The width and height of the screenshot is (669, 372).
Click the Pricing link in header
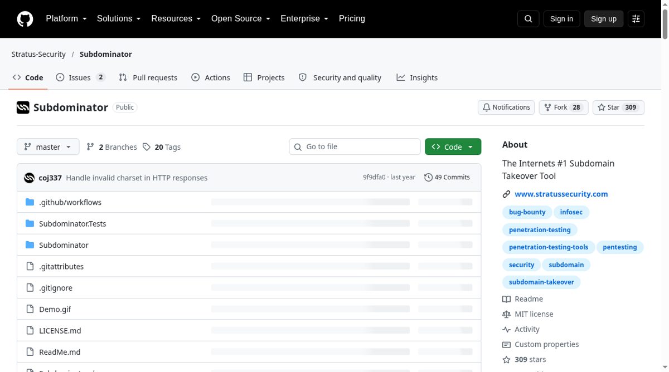pyautogui.click(x=352, y=18)
